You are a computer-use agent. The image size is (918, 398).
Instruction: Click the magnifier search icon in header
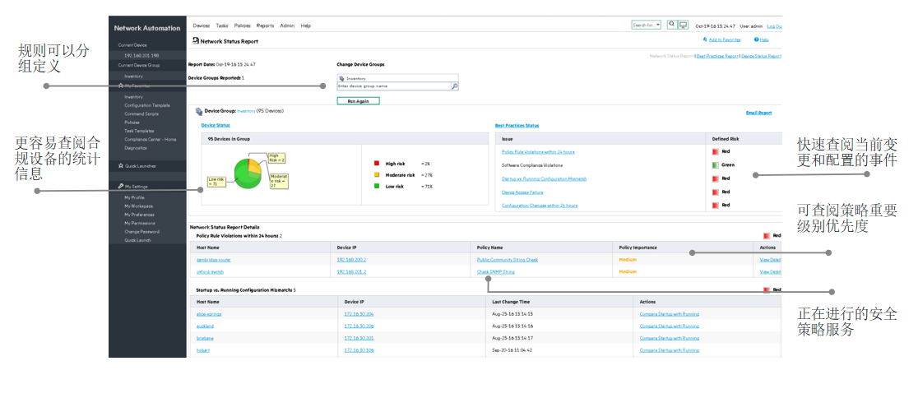point(671,25)
